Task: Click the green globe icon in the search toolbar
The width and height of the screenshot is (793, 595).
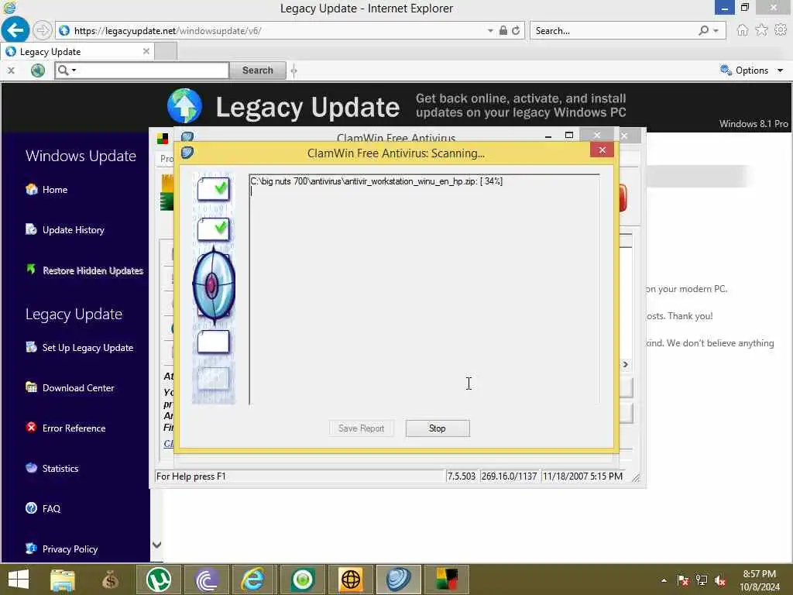Action: (38, 71)
